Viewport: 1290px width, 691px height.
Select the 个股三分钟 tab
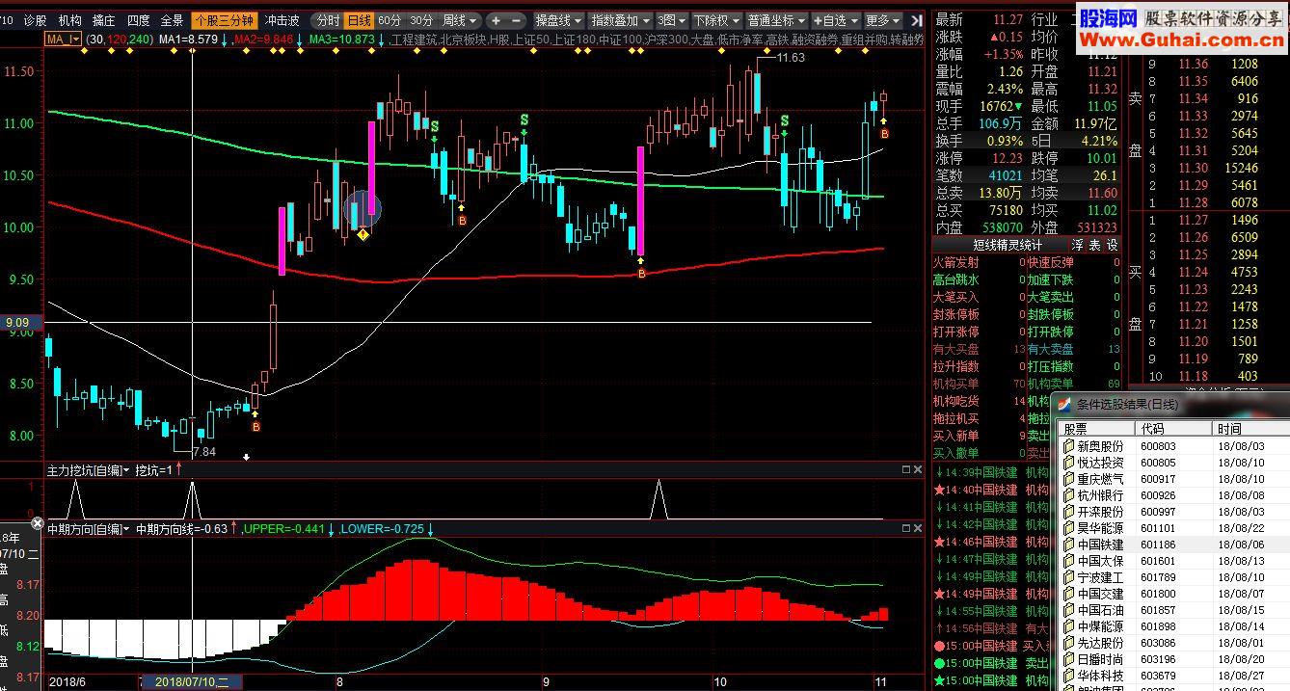click(225, 20)
